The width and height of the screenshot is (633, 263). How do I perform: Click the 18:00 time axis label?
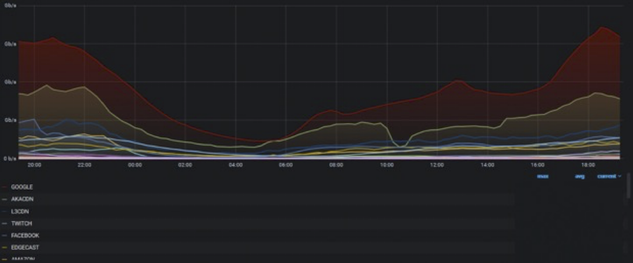point(588,165)
